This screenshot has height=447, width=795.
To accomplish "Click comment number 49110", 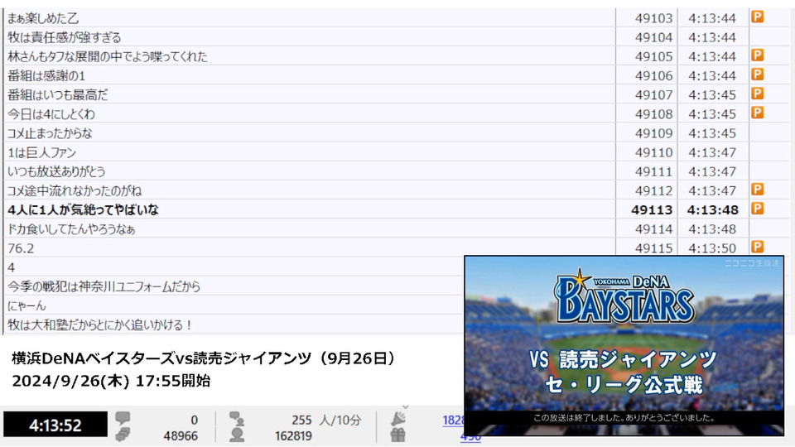I will click(x=653, y=152).
